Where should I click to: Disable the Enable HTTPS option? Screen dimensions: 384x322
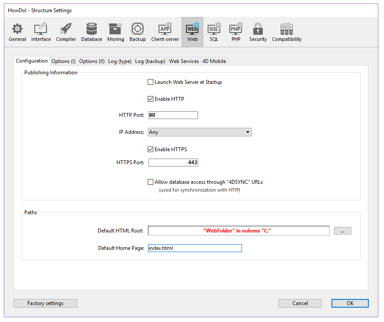coord(151,149)
